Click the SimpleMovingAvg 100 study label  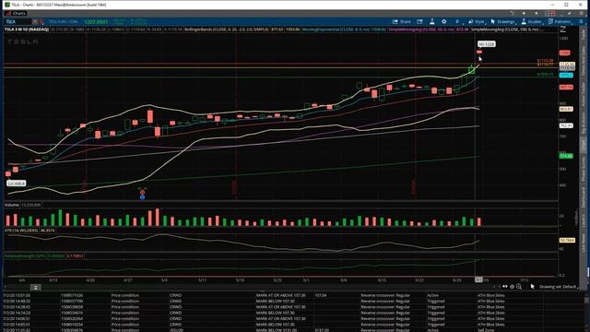505,30
